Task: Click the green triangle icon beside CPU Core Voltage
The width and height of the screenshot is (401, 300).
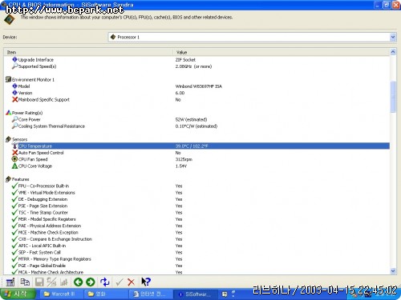Action: point(14,166)
